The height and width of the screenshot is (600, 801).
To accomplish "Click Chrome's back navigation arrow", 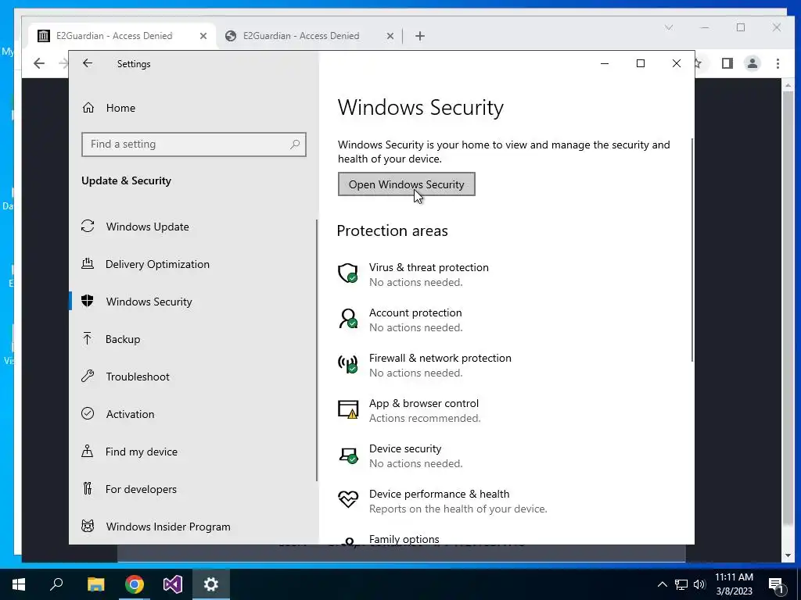I will 39,63.
